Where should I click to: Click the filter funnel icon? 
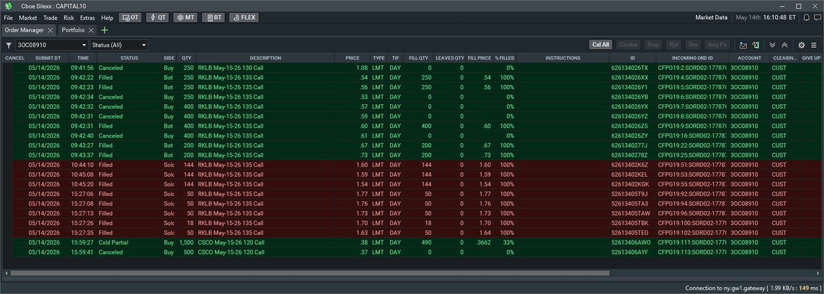point(8,45)
